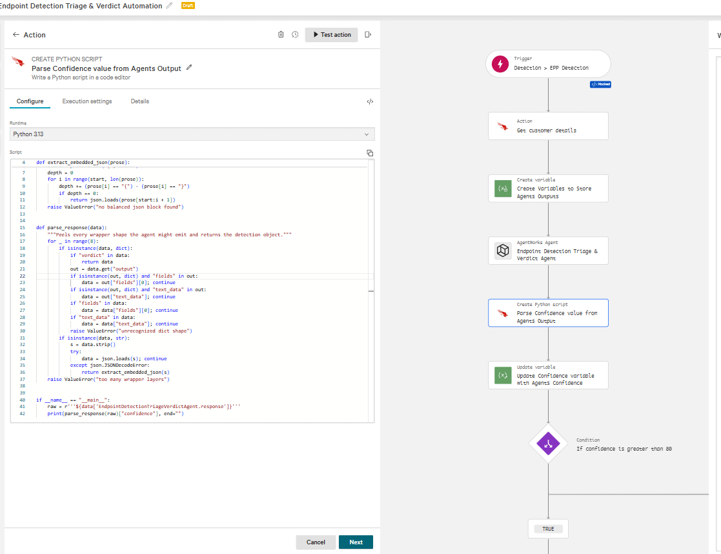The width and height of the screenshot is (721, 554).
Task: Open the Execution settings tab
Action: point(87,101)
